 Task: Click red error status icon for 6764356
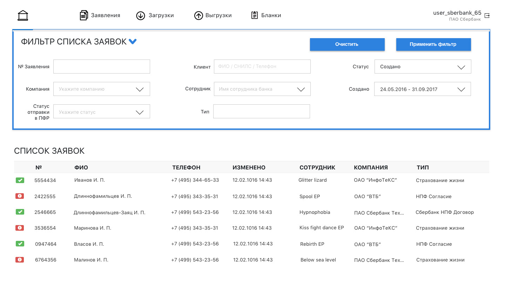coord(20,259)
